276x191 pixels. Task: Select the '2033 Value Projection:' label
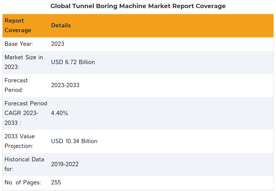point(19,141)
